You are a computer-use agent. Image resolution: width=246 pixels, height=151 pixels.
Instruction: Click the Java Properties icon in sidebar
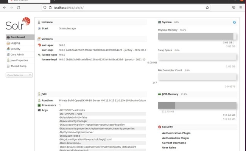click(8, 60)
